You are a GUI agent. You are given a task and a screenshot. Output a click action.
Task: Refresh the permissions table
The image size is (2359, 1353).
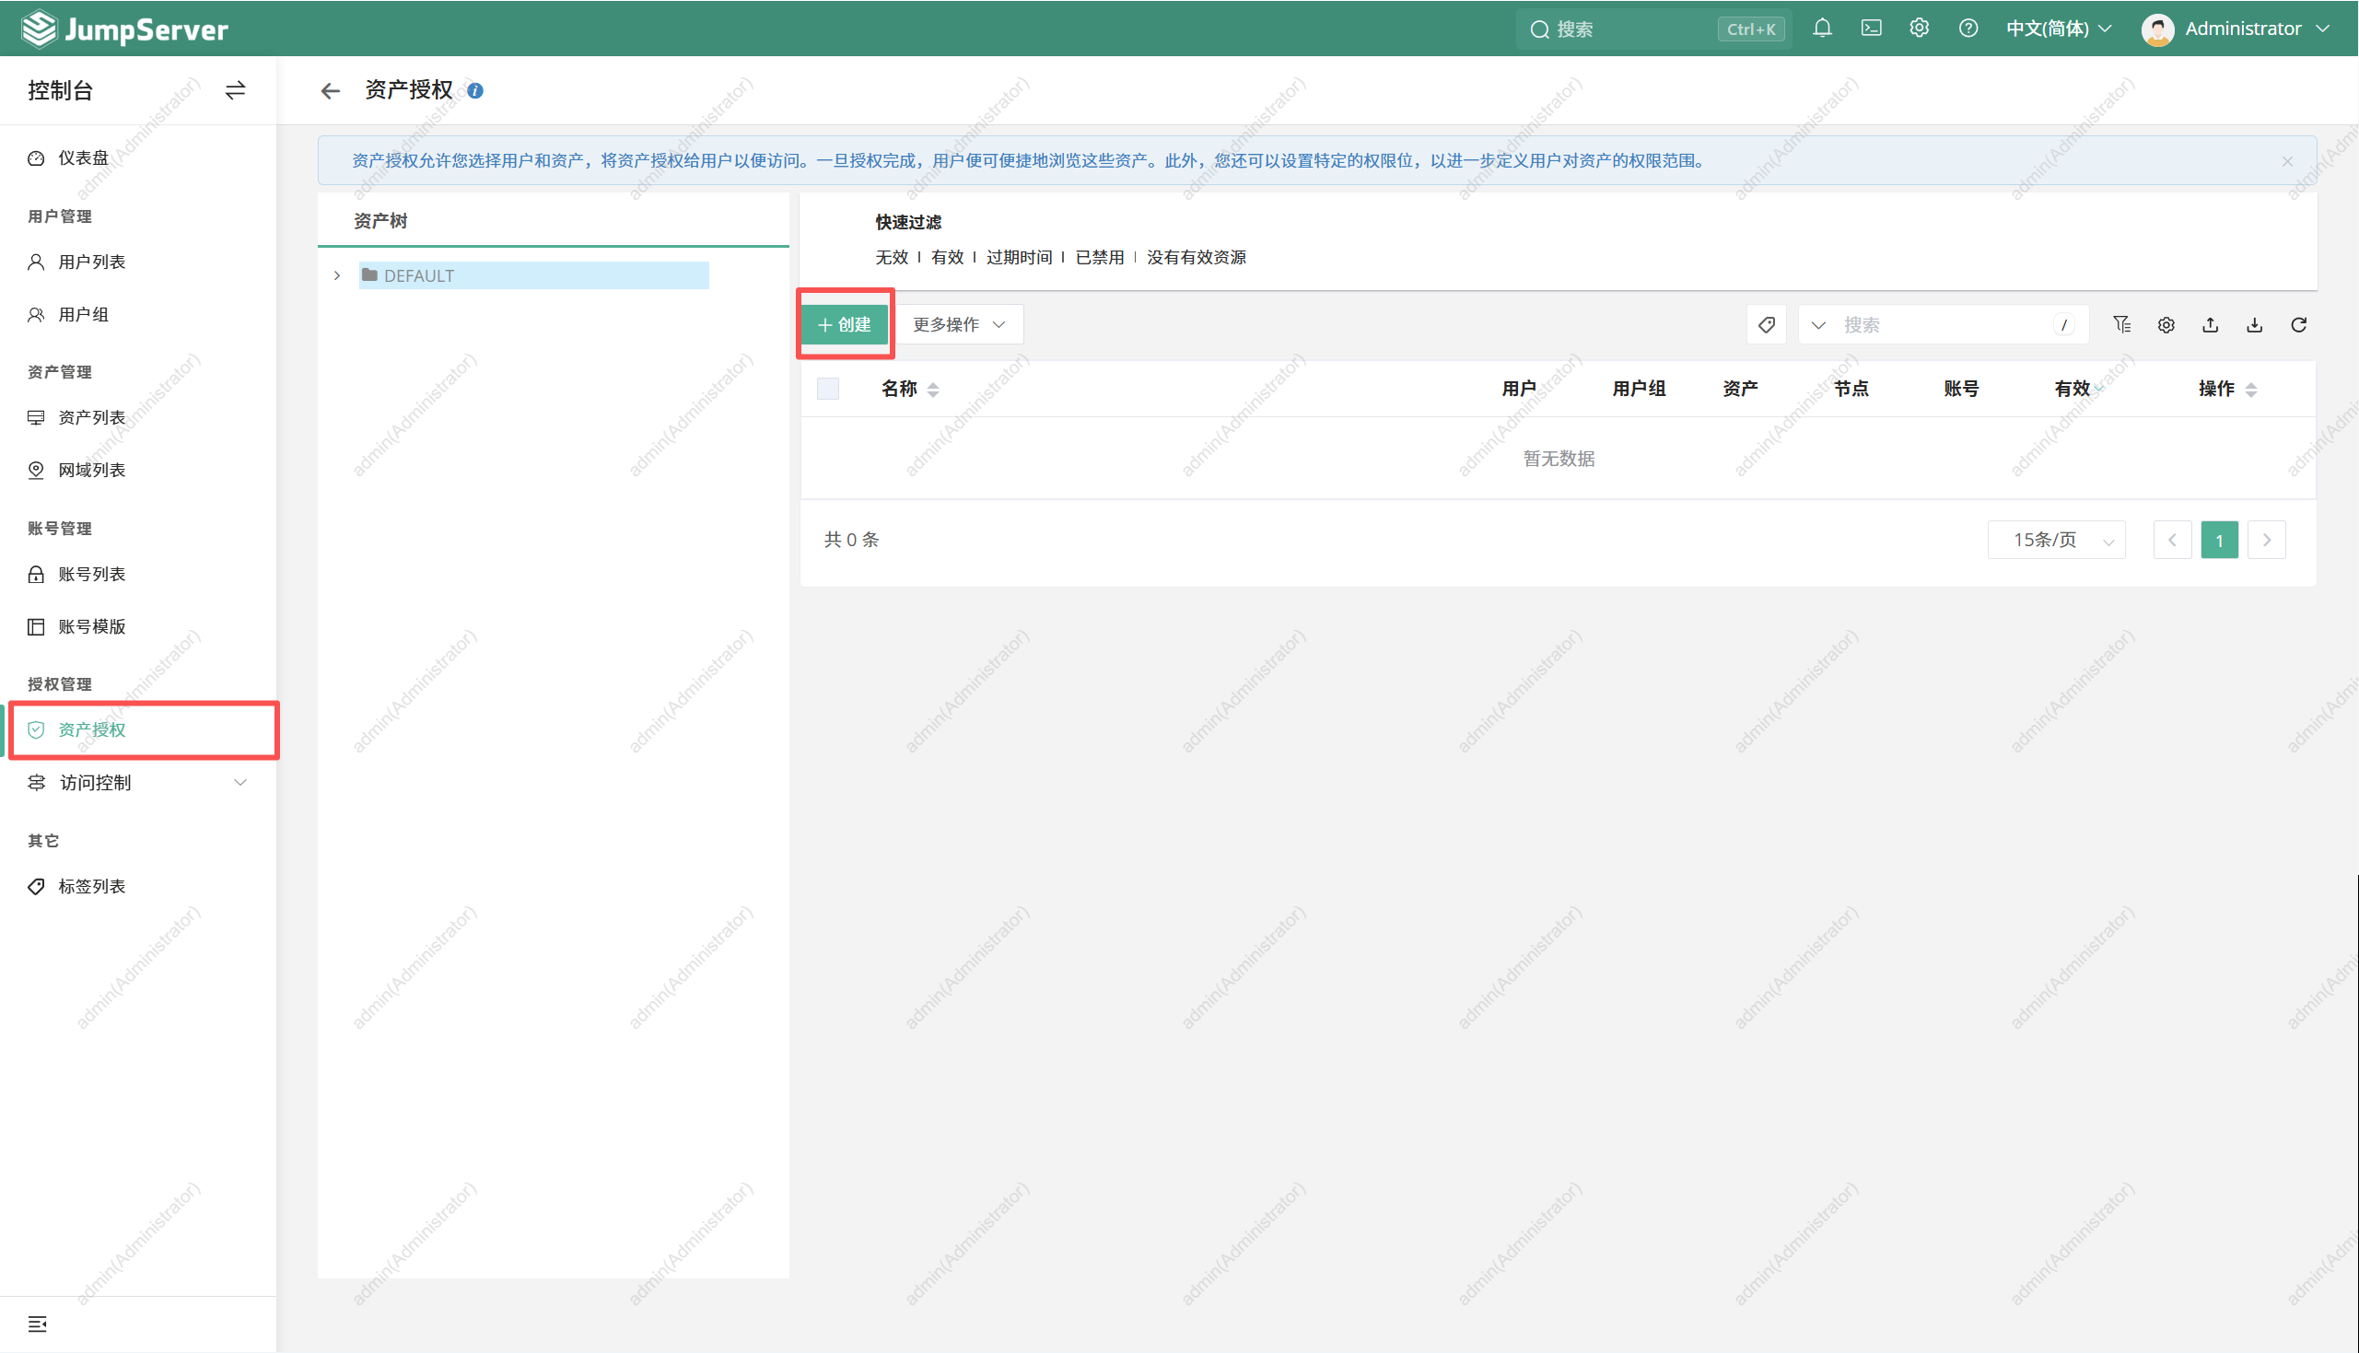[2297, 325]
